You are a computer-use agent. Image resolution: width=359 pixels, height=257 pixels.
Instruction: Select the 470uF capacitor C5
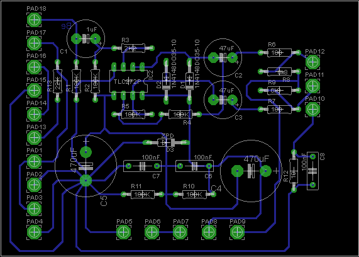86,166
